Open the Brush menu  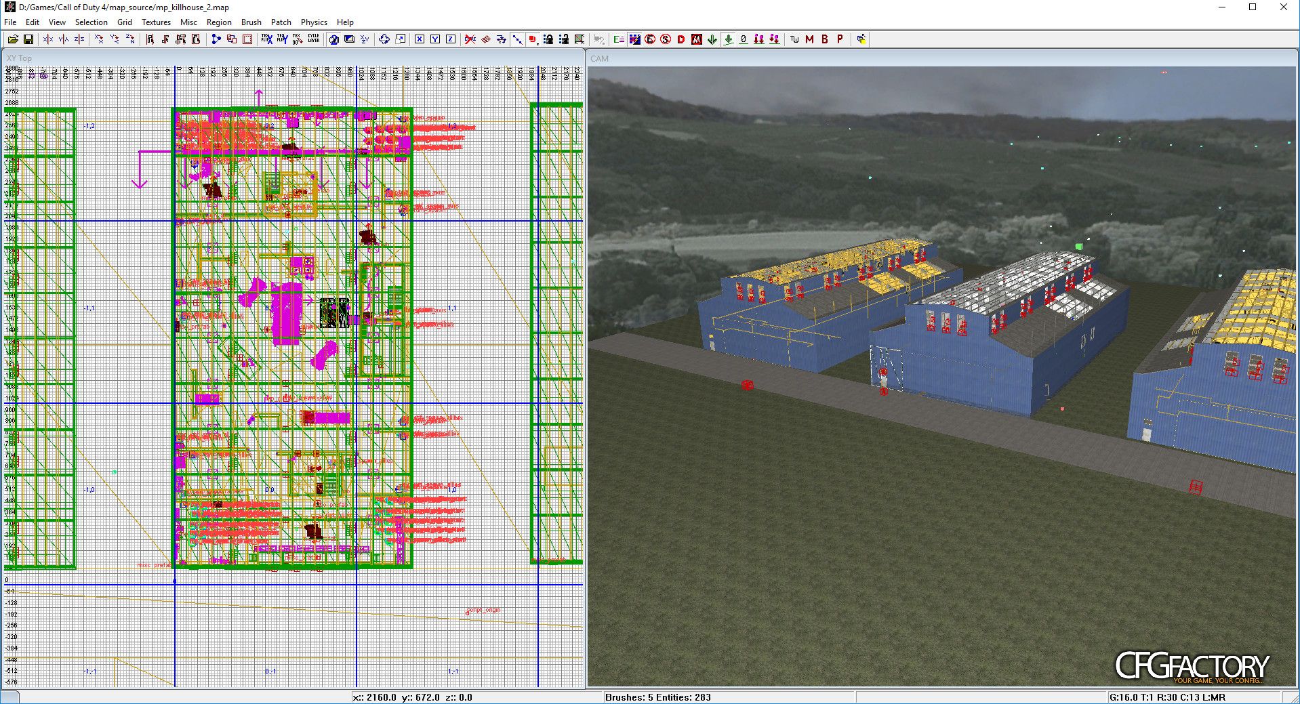coord(251,22)
